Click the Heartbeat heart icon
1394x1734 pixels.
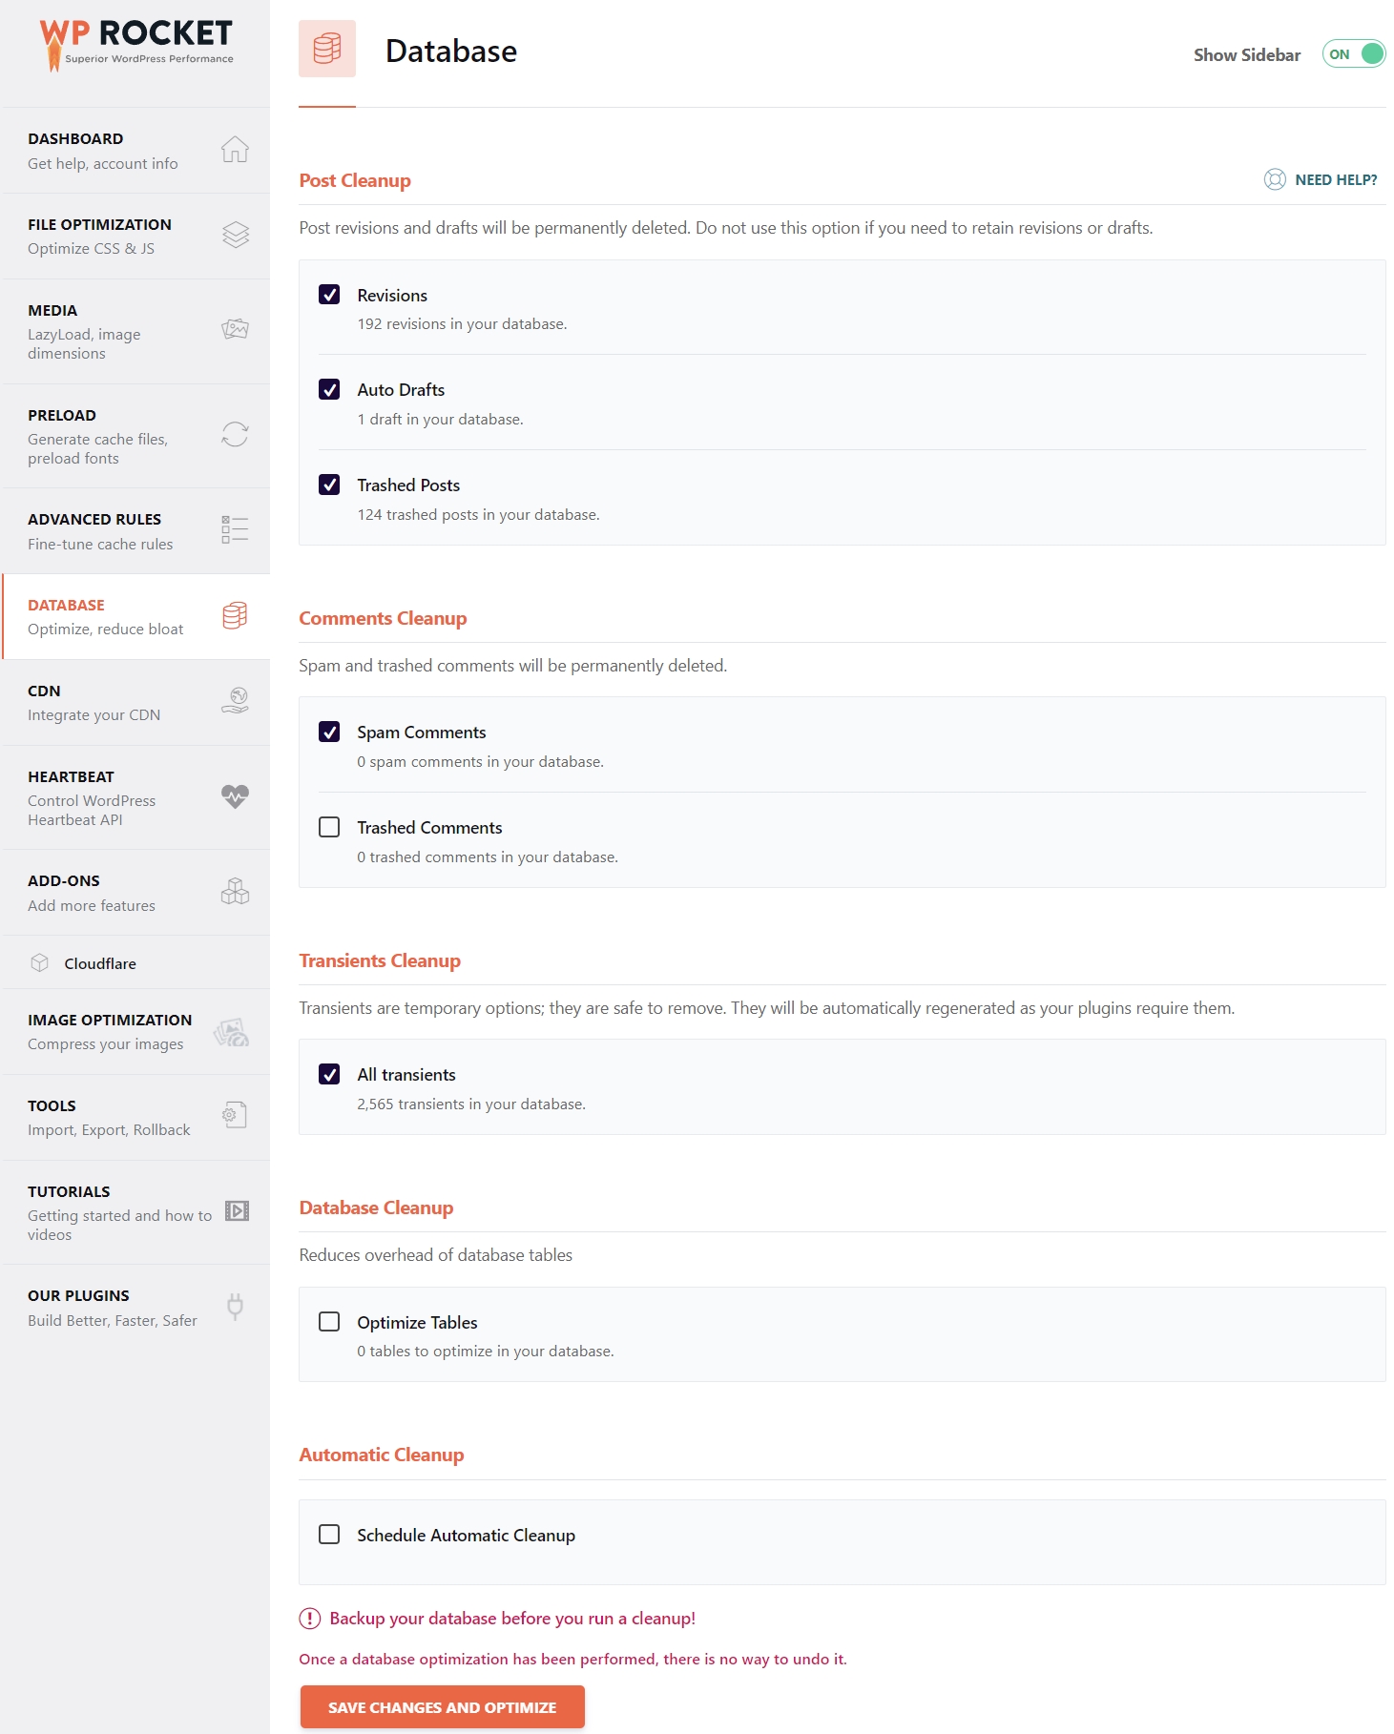point(235,796)
